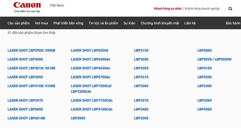
Task: Open the Bảo hành menu item
Action: point(233,23)
